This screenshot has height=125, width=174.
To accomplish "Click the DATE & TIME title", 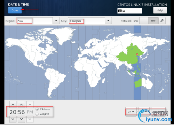I will tap(18, 5).
